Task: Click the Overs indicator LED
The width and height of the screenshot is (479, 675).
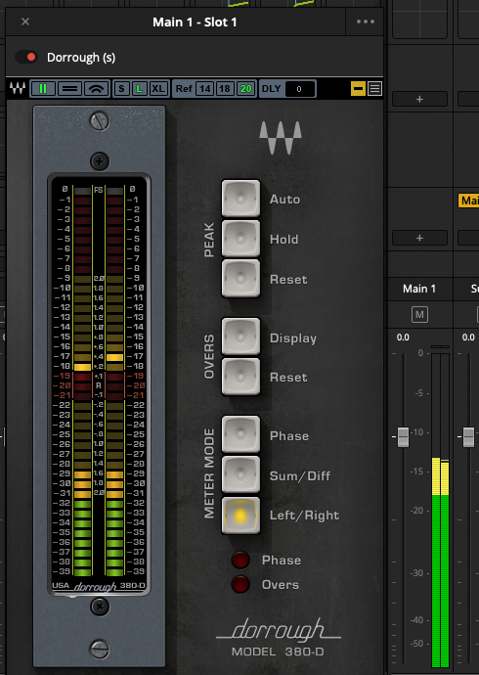Action: (240, 585)
